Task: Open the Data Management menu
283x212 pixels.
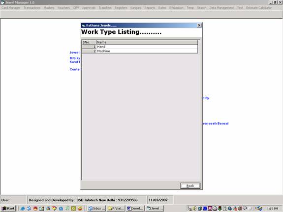Action: 221,8
